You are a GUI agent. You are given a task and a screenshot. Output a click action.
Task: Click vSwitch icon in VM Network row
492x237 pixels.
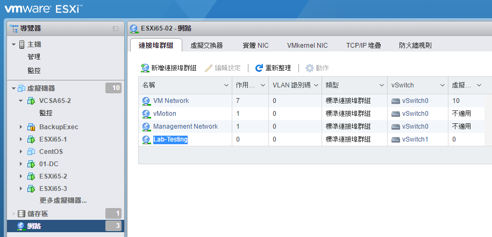pyautogui.click(x=396, y=101)
